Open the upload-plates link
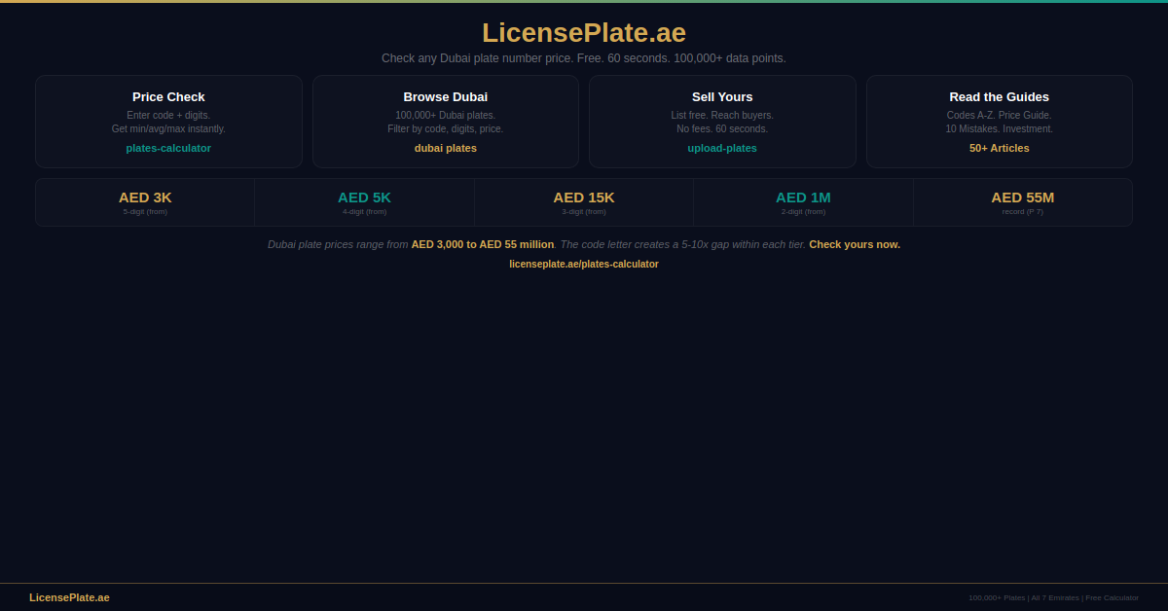This screenshot has height=611, width=1168. [x=721, y=148]
